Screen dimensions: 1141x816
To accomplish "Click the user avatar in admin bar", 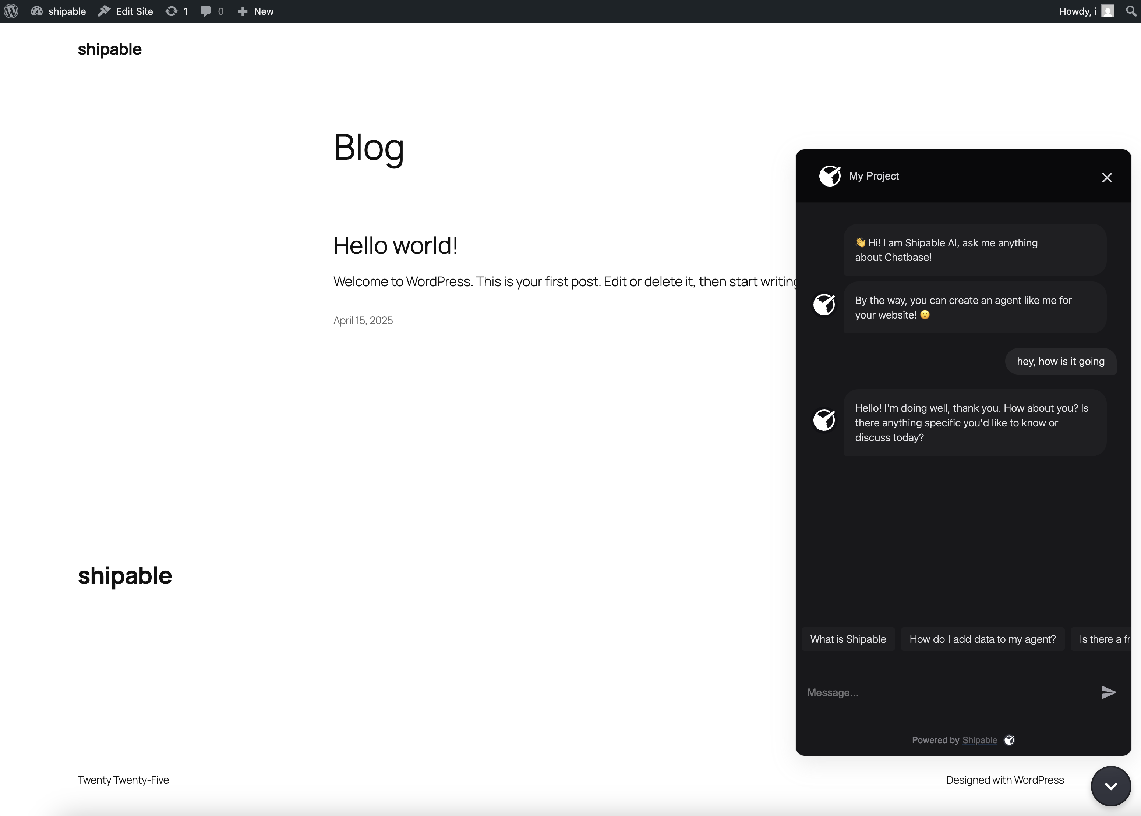I will pos(1108,11).
